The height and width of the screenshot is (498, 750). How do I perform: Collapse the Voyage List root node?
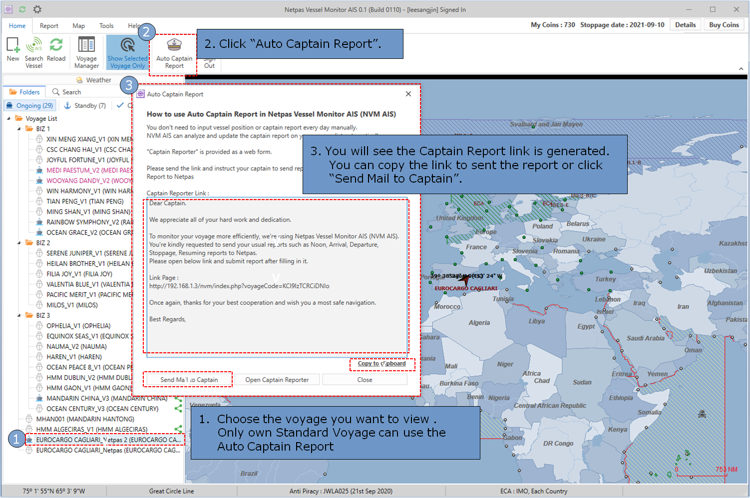click(x=8, y=118)
